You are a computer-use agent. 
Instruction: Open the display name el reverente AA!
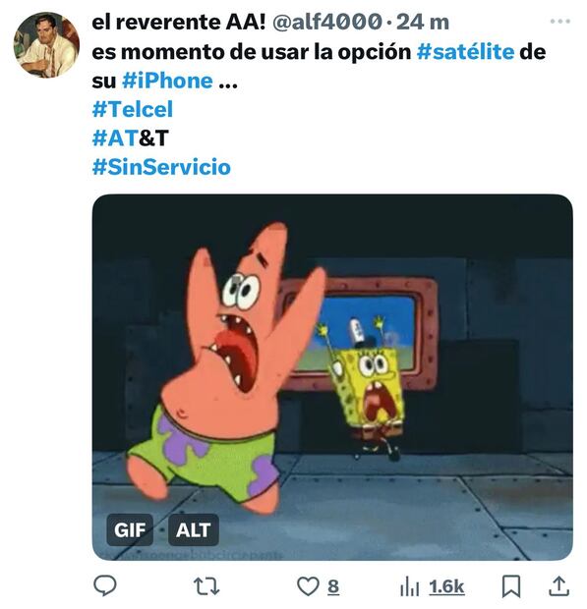[178, 22]
